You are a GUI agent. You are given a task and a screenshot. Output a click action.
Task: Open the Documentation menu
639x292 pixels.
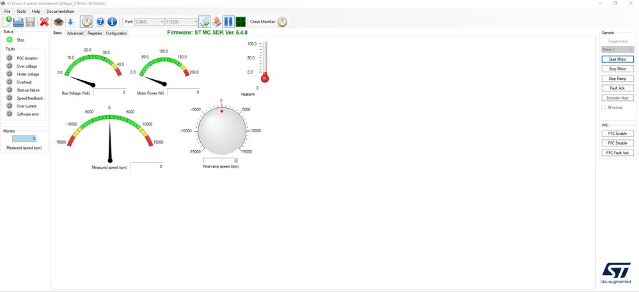60,12
